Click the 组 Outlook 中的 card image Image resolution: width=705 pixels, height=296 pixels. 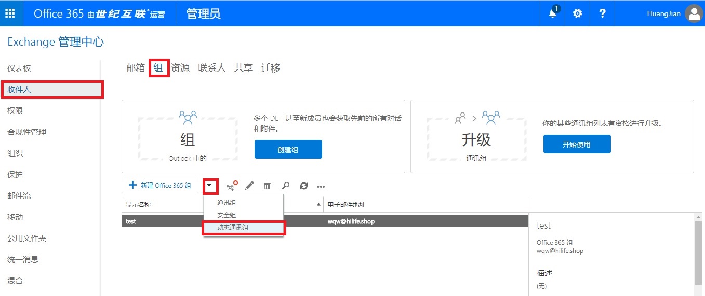click(188, 137)
